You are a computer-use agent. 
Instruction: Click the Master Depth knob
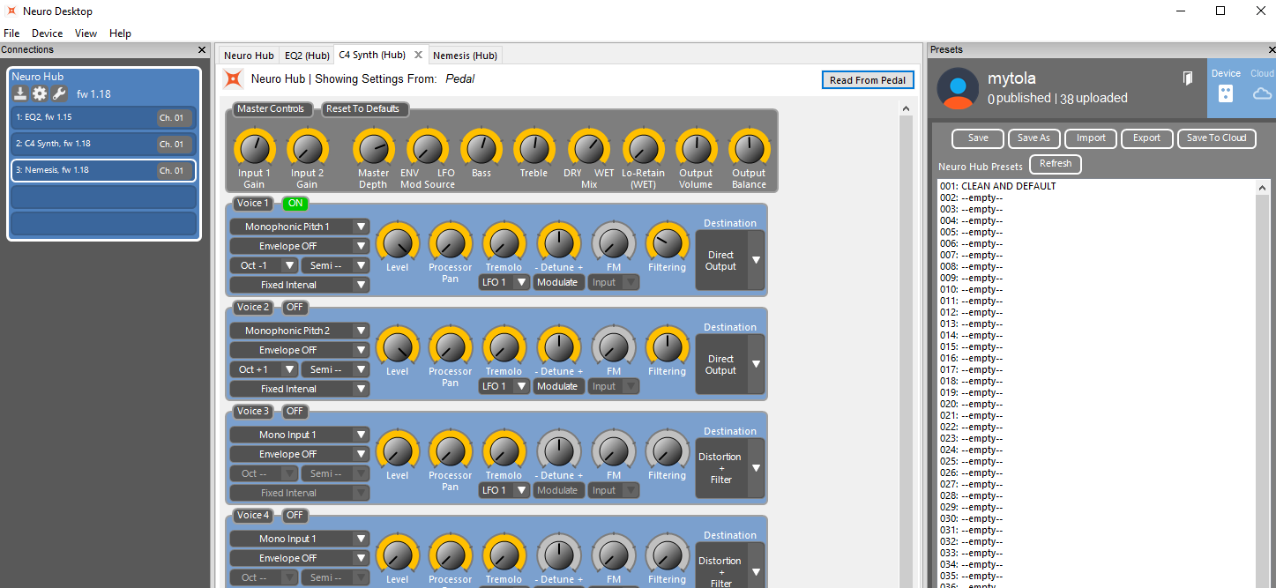pyautogui.click(x=374, y=148)
